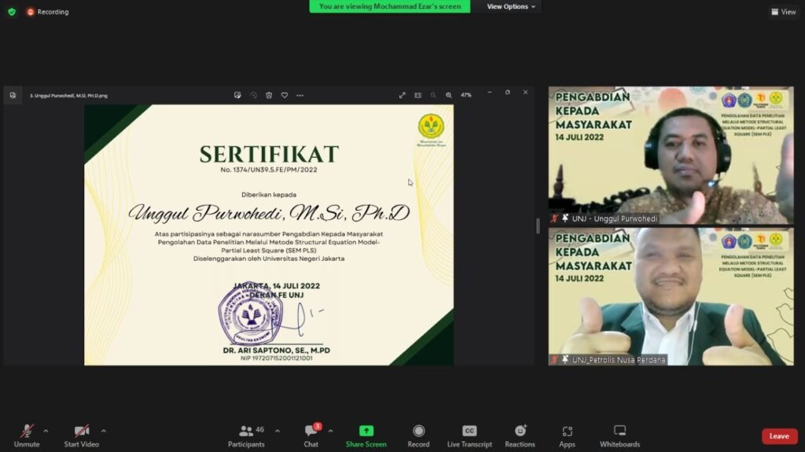Click the Recording status indicator

pyautogui.click(x=48, y=12)
